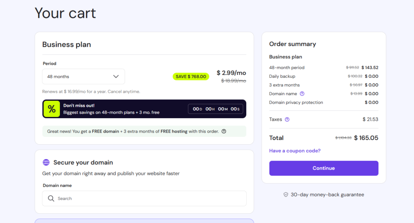The height and width of the screenshot is (223, 414).
Task: Click the Domain name help icon
Action: 302,94
